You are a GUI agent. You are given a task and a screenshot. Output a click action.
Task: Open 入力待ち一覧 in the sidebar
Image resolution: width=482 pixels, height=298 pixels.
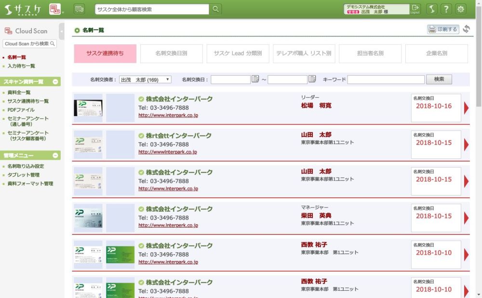pos(21,66)
